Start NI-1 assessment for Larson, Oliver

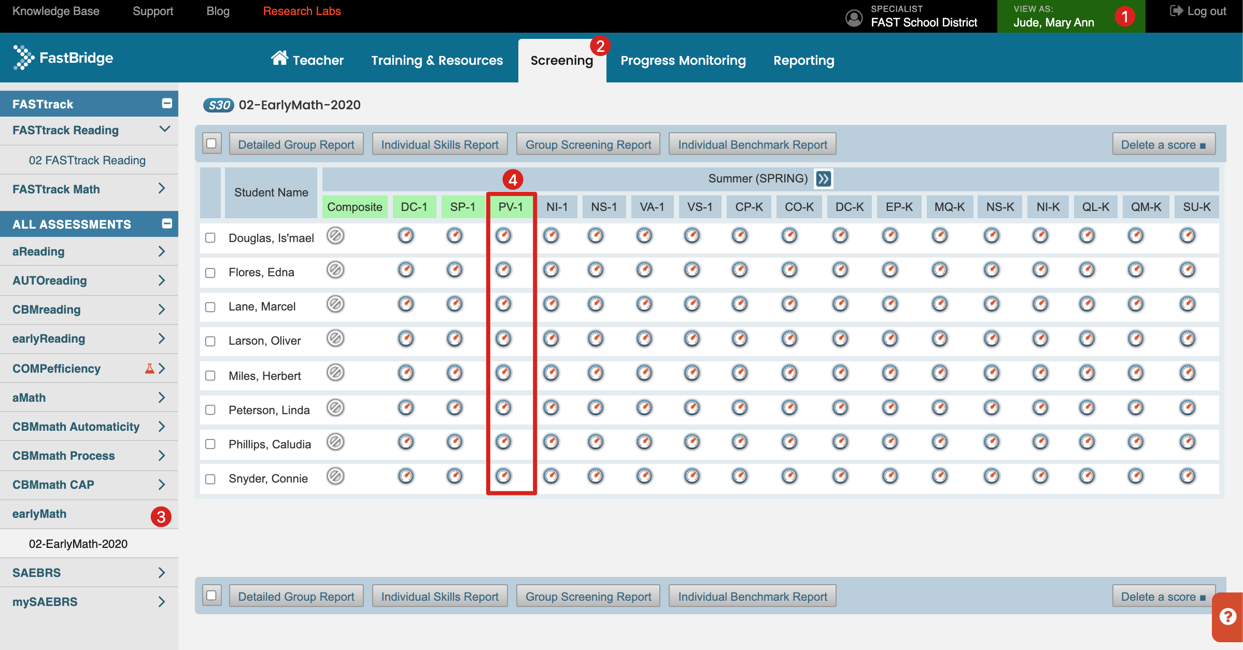[551, 339]
